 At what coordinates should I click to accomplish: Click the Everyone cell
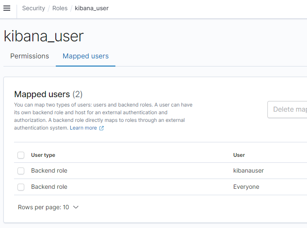click(x=246, y=187)
